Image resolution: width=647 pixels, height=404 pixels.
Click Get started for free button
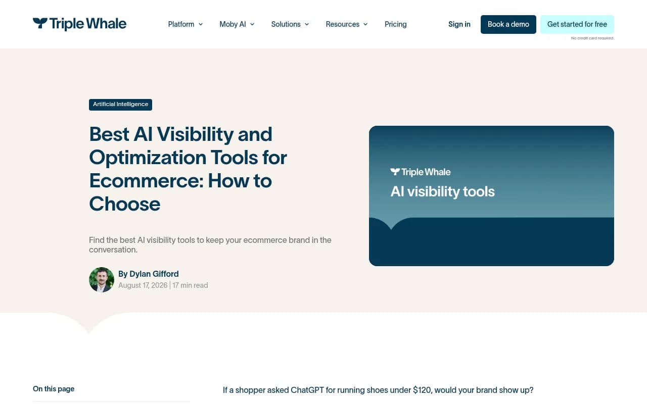577,24
